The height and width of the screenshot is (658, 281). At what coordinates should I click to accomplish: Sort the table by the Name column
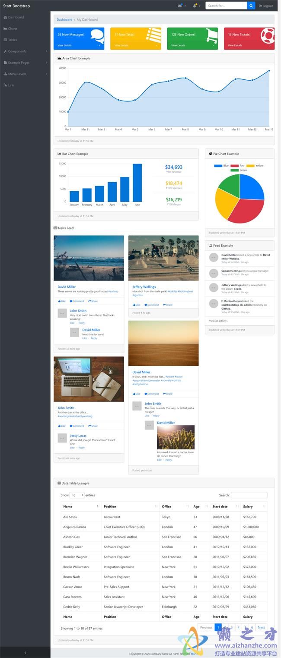(80, 507)
